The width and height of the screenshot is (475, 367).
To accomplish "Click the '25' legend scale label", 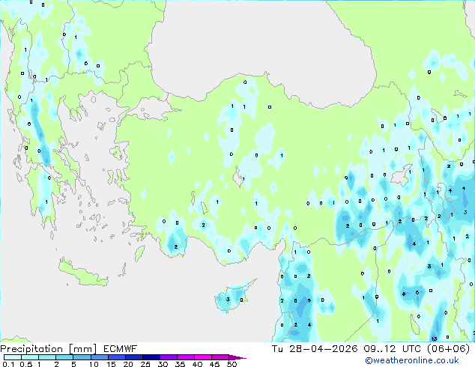I will tap(145, 364).
